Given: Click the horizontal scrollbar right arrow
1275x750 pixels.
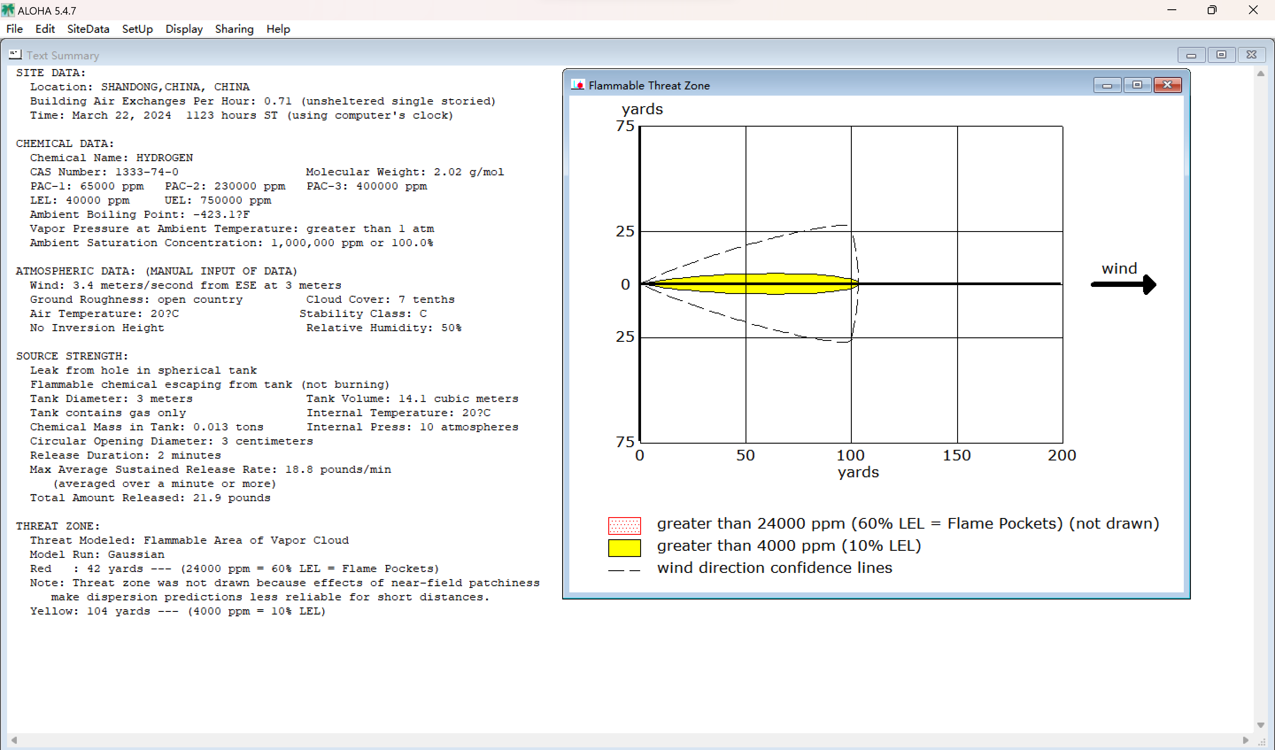Looking at the screenshot, I should 1246,740.
